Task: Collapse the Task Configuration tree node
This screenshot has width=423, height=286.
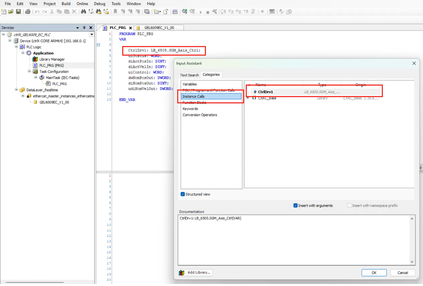Action: [x=29, y=71]
